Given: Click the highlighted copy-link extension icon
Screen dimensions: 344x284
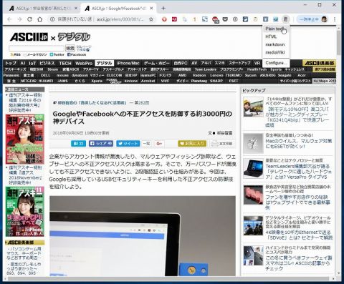Looking at the screenshot, I should (x=285, y=19).
